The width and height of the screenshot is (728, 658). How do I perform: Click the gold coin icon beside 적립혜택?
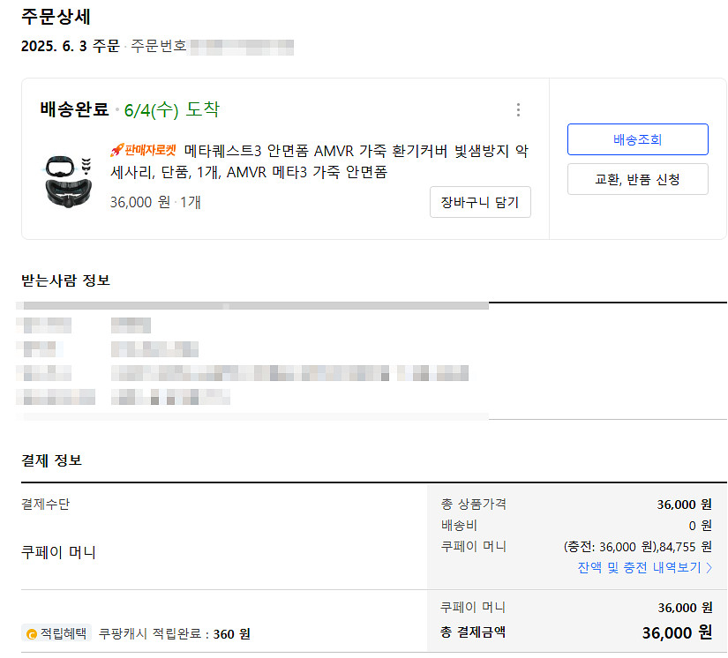tap(32, 633)
